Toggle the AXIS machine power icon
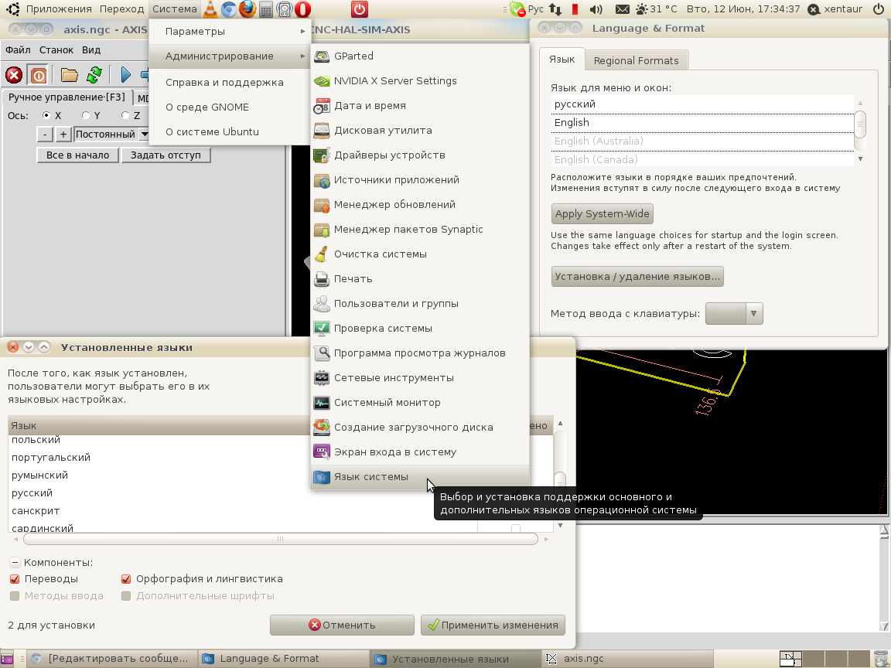Image resolution: width=891 pixels, height=668 pixels. 38,75
